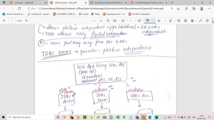The image size is (214, 120).
Task: Select the Highlight tool
Action: (159, 21)
